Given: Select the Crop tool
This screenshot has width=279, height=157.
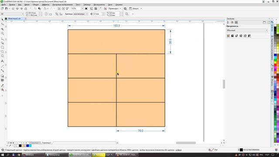Looking at the screenshot, I should [3, 29].
